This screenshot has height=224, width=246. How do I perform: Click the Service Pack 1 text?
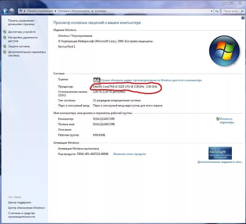pyautogui.click(x=67, y=47)
